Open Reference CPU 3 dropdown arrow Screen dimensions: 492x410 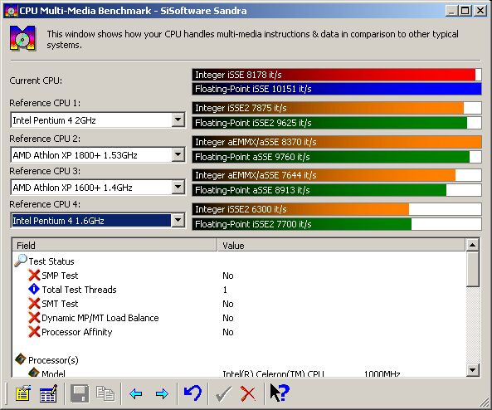tap(178, 188)
